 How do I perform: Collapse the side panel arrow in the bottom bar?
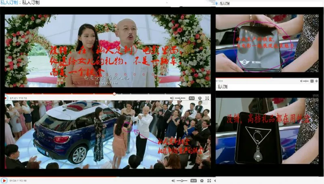pos(215,181)
